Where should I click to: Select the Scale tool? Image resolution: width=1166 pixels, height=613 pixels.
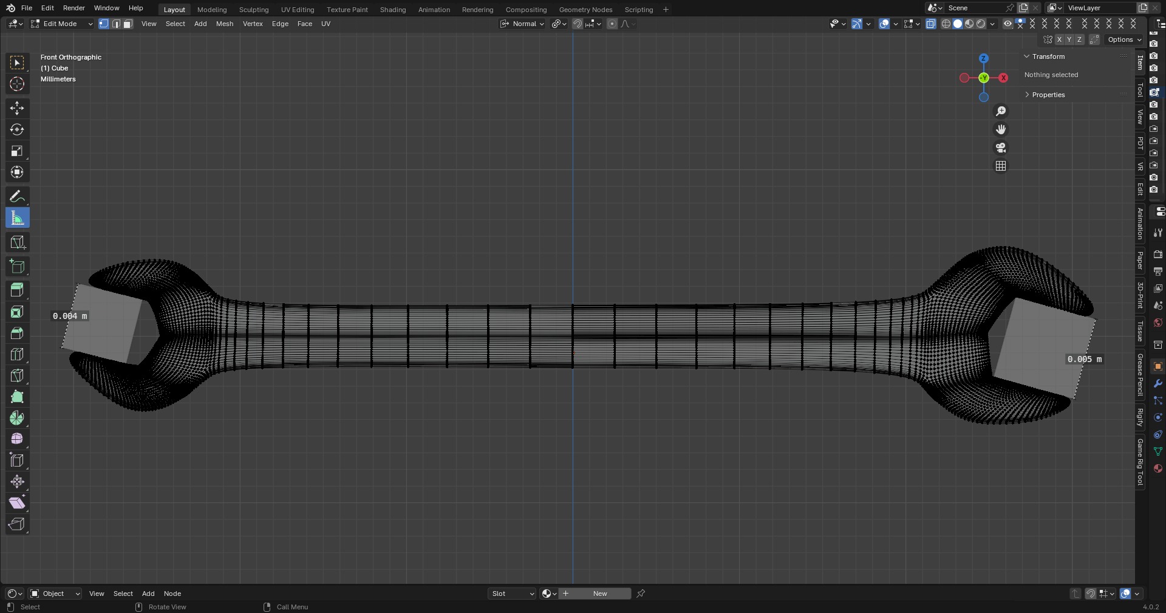(17, 151)
